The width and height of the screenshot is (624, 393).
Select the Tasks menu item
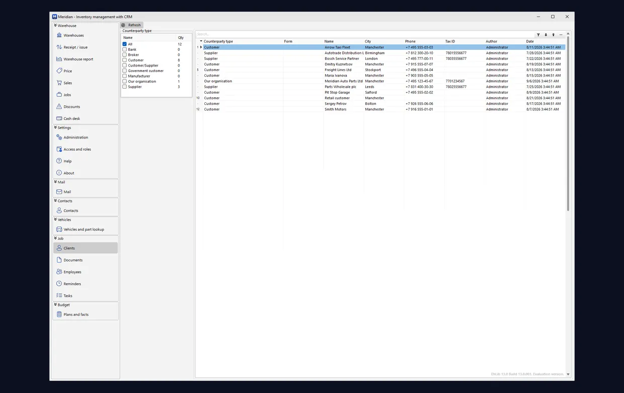pos(86,296)
